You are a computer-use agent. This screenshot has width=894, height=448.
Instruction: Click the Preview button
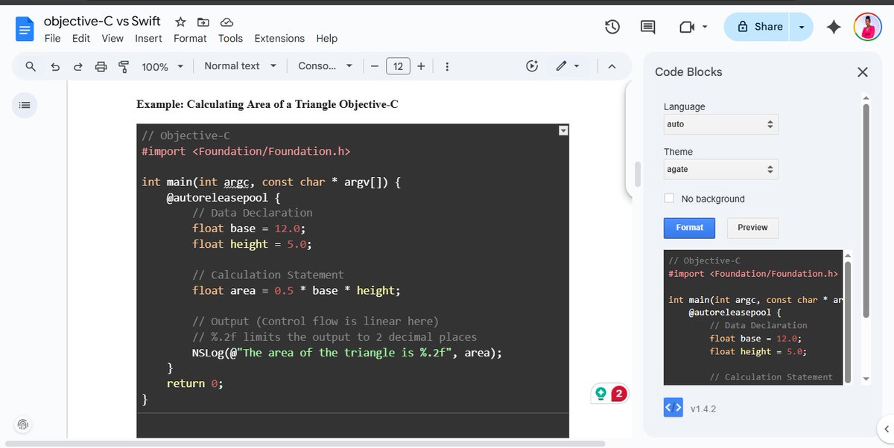click(752, 228)
